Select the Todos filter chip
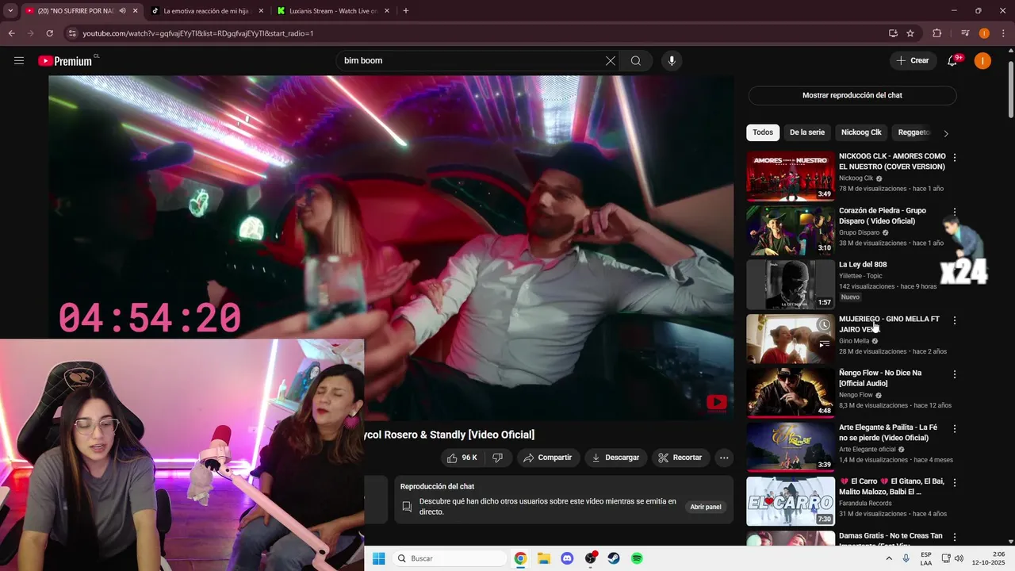 763,132
